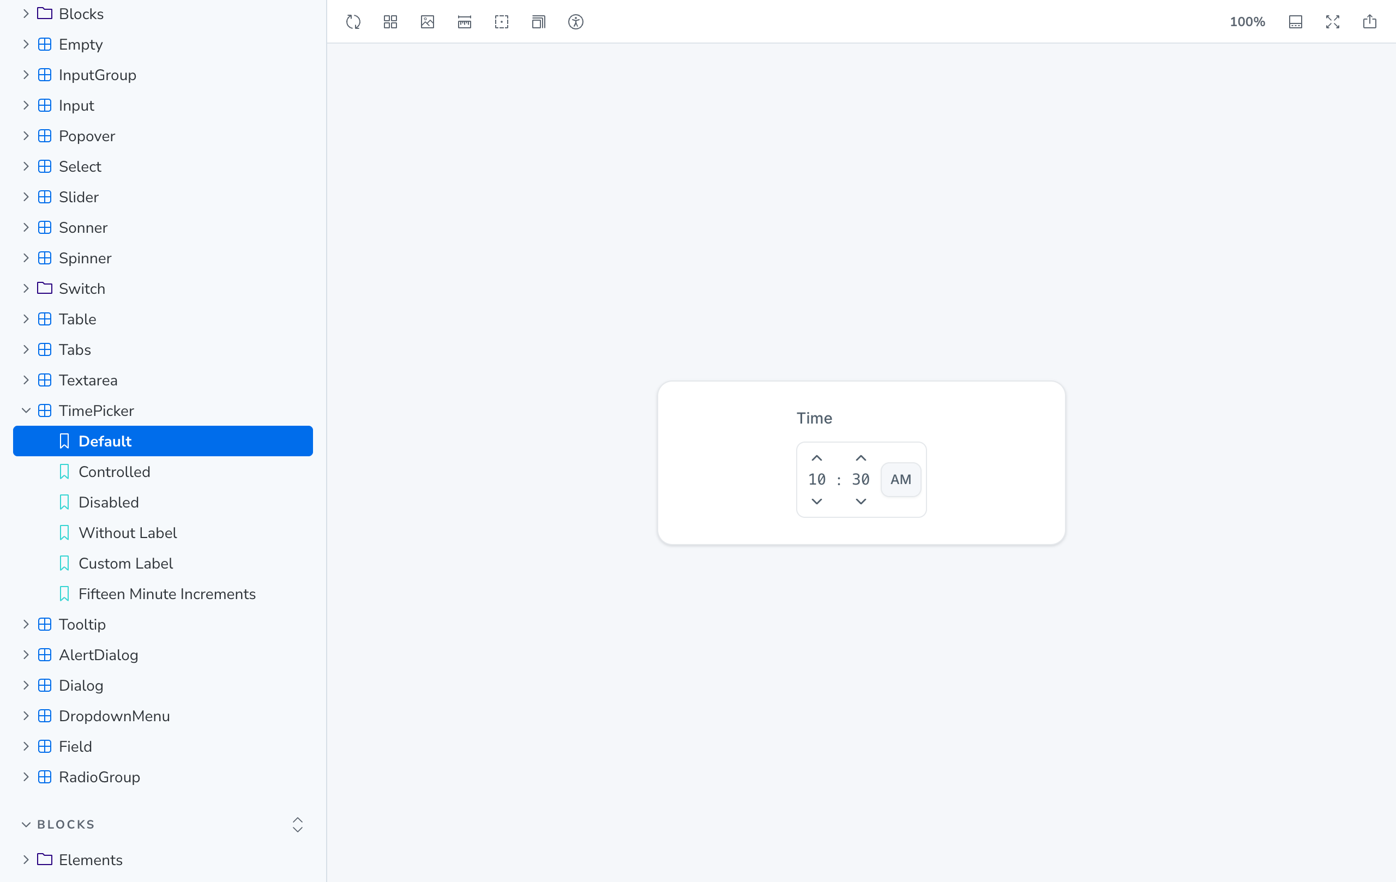Select the Fifteen Minute Increments story
Image resolution: width=1396 pixels, height=882 pixels.
(x=167, y=594)
